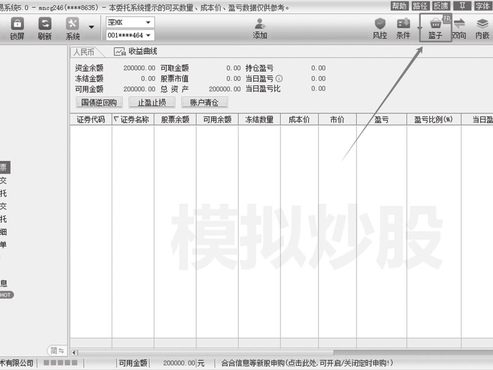Click the 当日盈亏比 label
493x370 pixels.
pos(263,89)
